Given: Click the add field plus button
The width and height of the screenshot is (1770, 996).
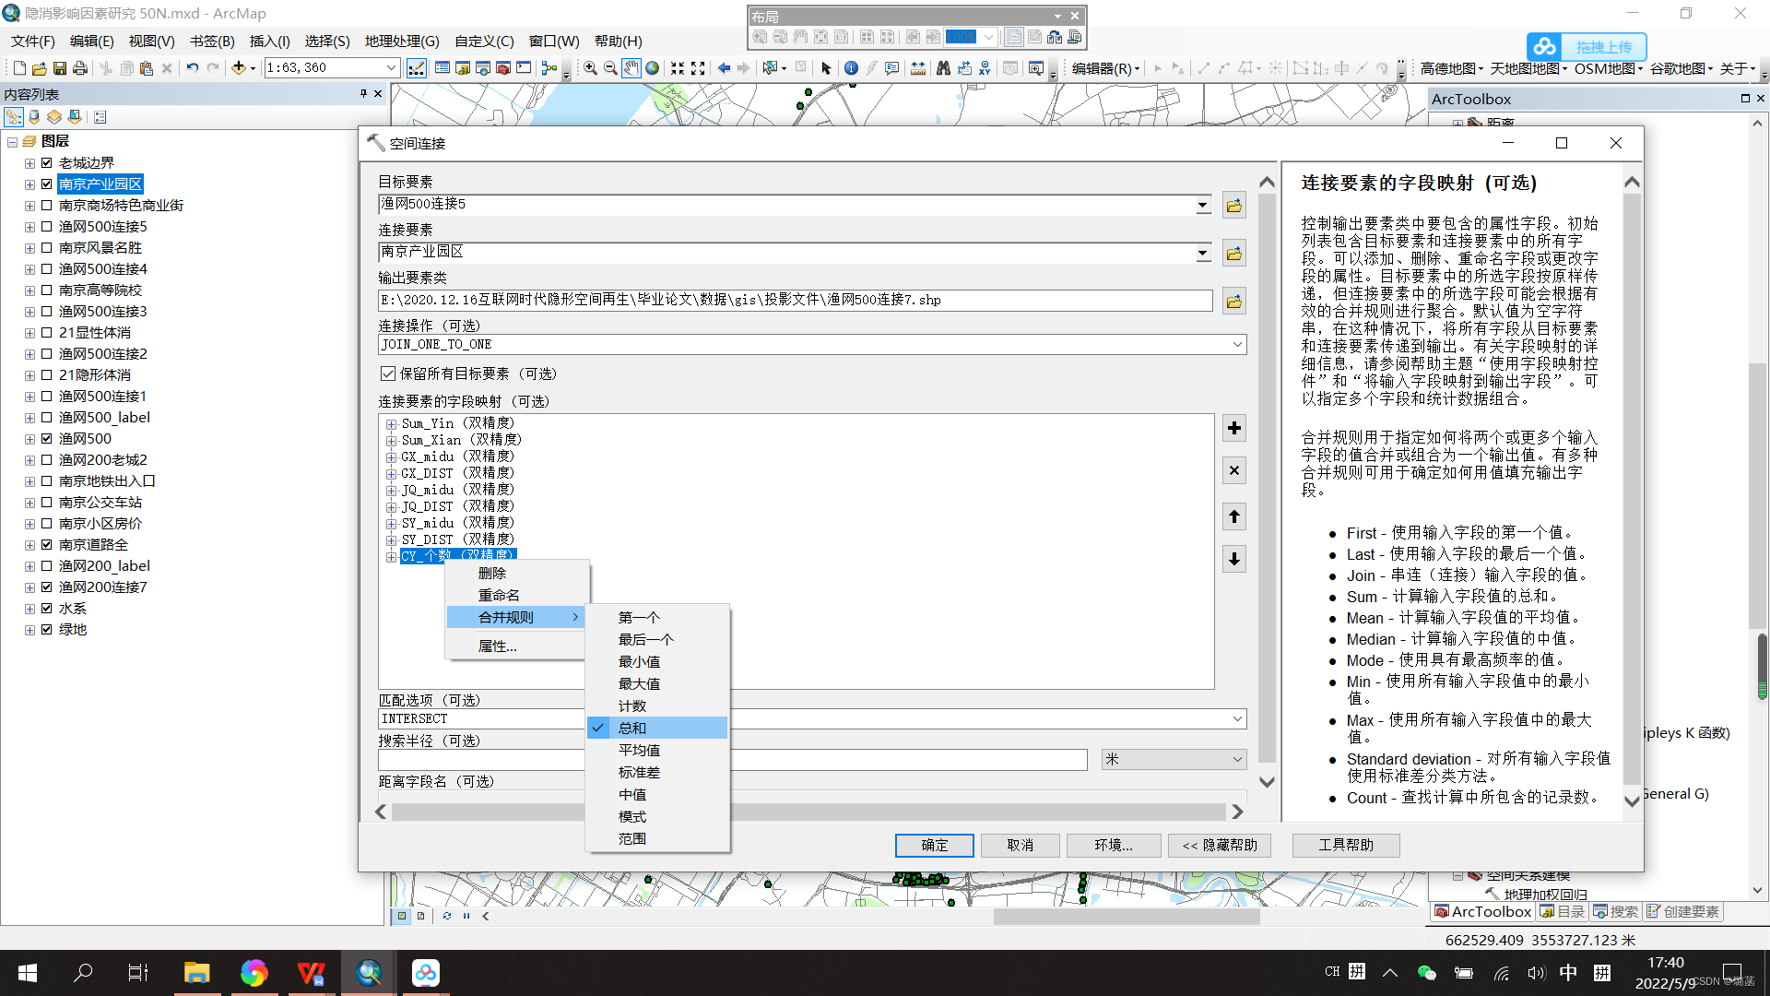Looking at the screenshot, I should (x=1233, y=428).
